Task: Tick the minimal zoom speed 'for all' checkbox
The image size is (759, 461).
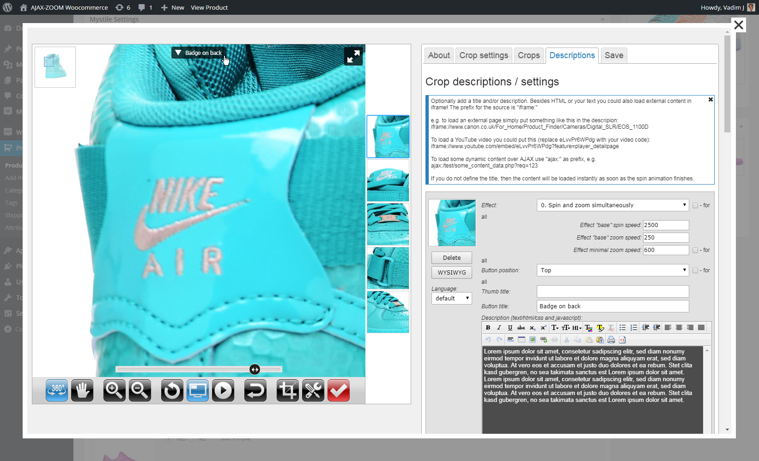Action: click(x=695, y=250)
